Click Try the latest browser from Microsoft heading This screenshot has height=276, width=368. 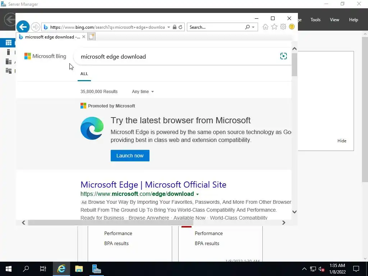coord(180,120)
